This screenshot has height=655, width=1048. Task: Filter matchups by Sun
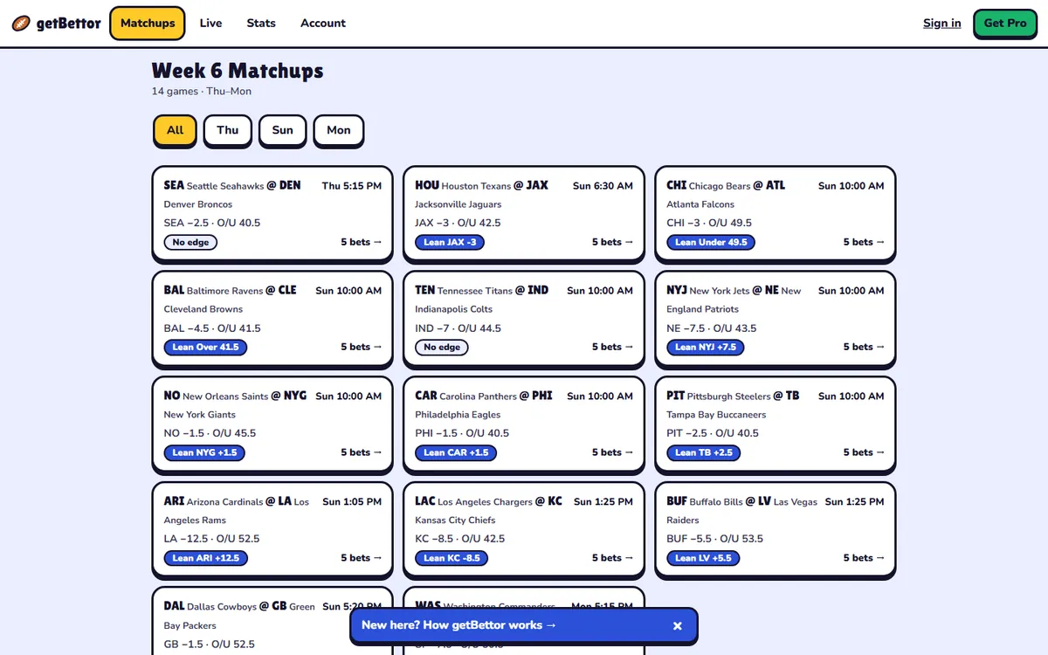283,130
